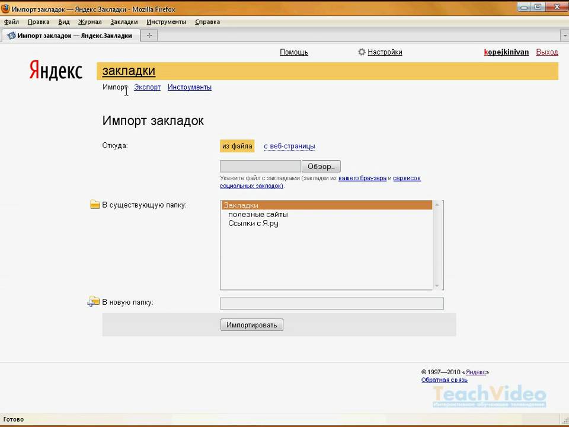Click the В новую папку name field
The image size is (569, 427).
(332, 303)
